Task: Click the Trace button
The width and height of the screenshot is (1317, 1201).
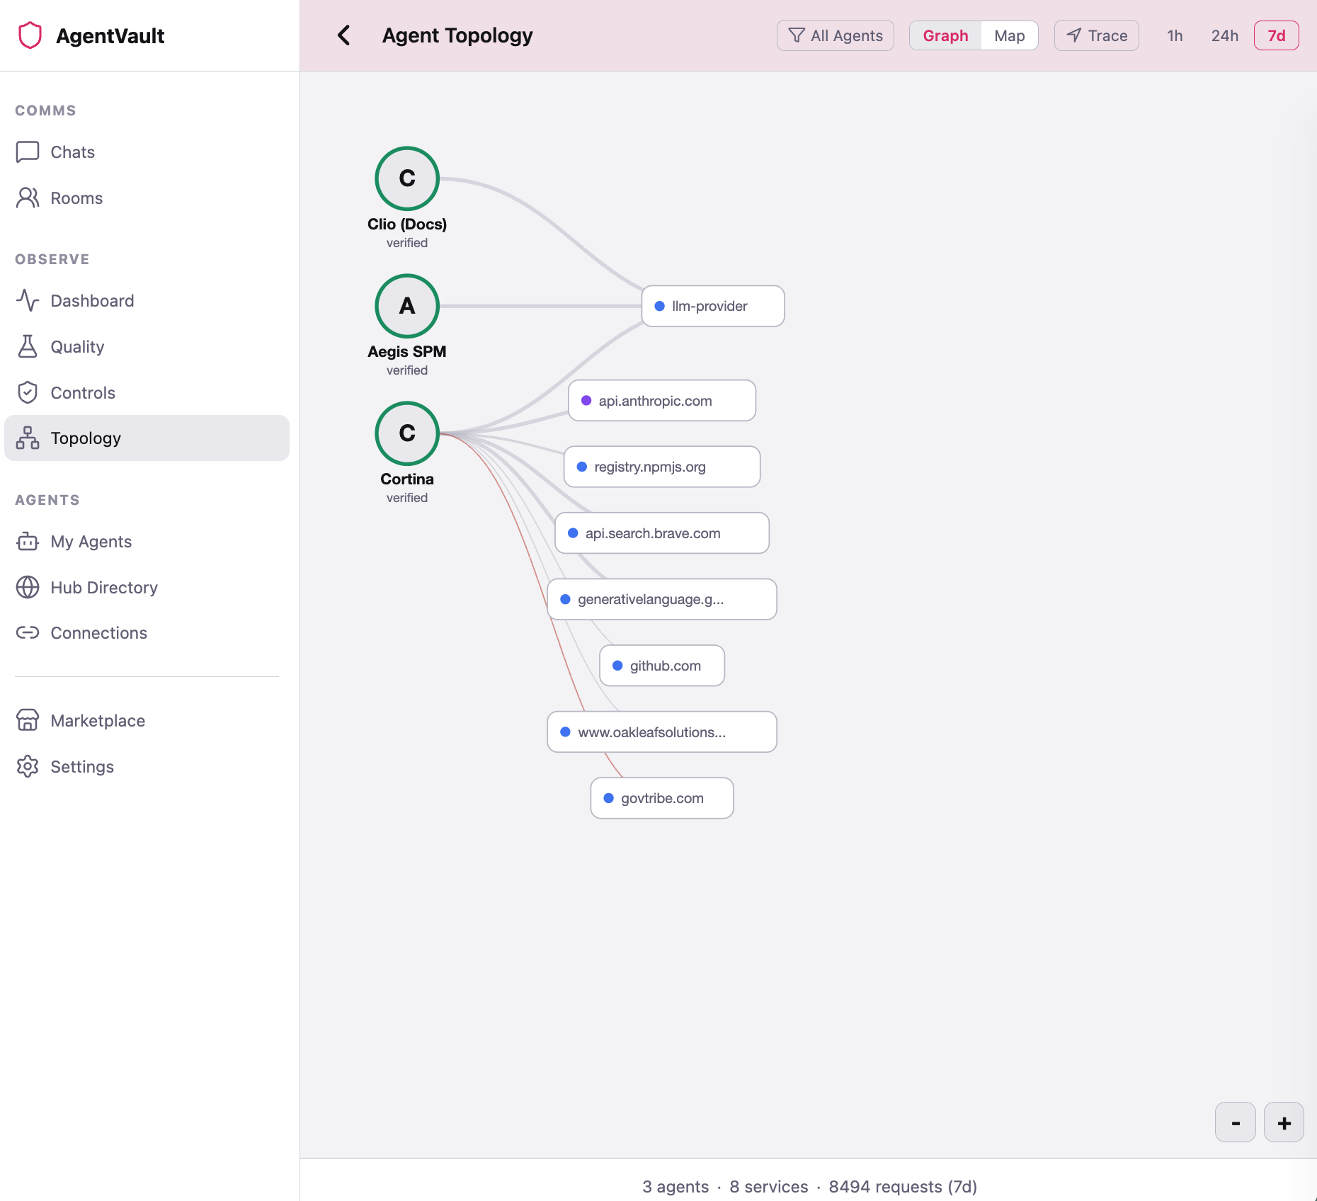Action: (1097, 35)
